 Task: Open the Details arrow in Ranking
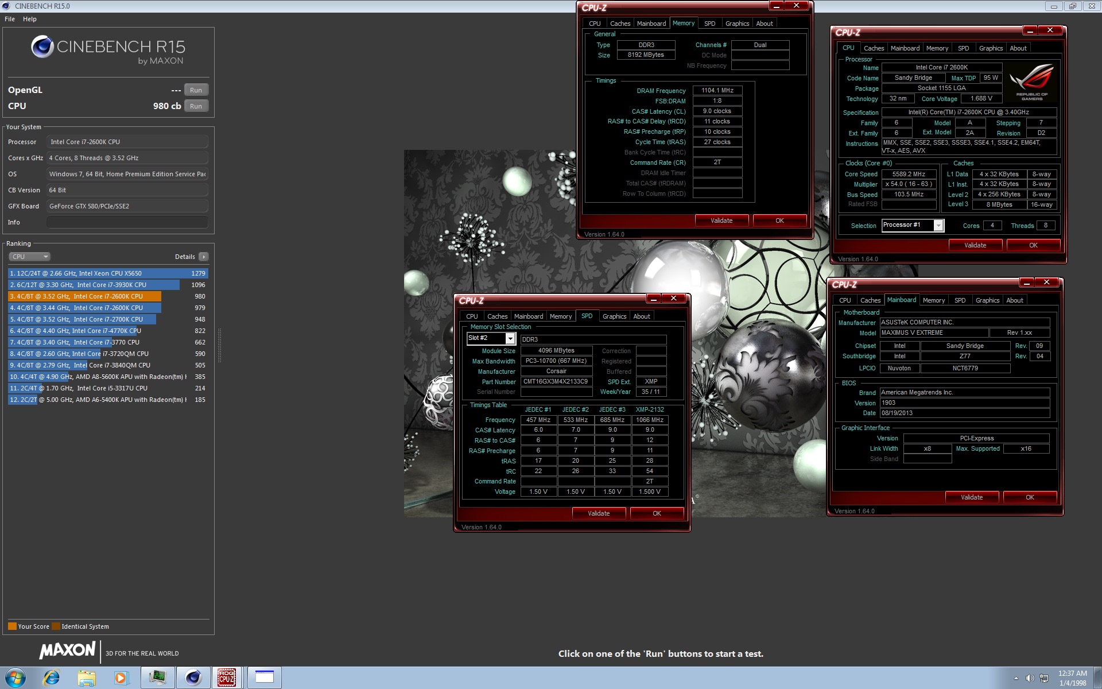(204, 257)
